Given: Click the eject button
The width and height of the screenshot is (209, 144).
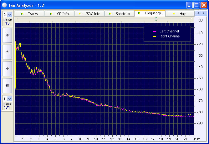Looking at the screenshot, I should tap(7, 52).
